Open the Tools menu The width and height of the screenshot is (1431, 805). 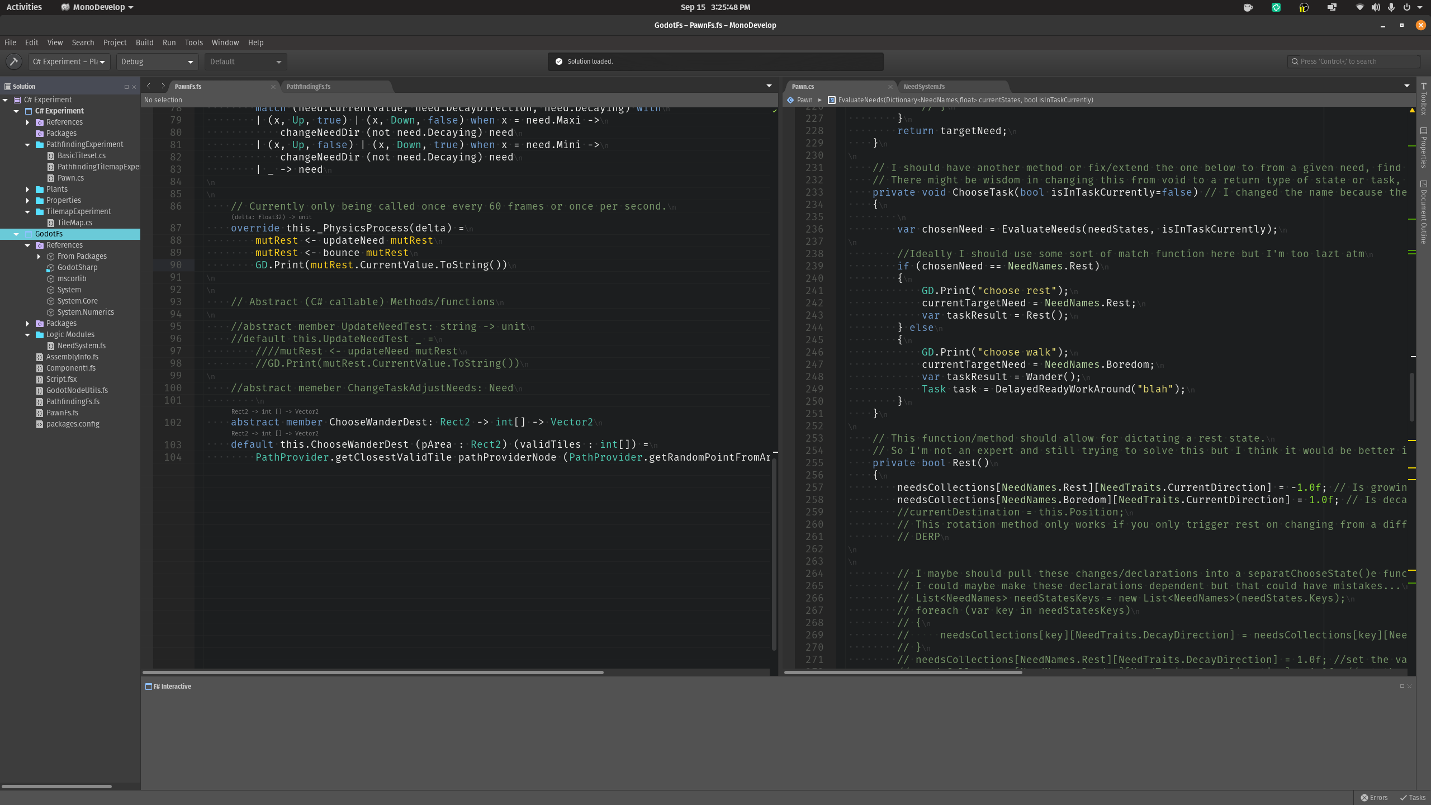[x=193, y=42]
